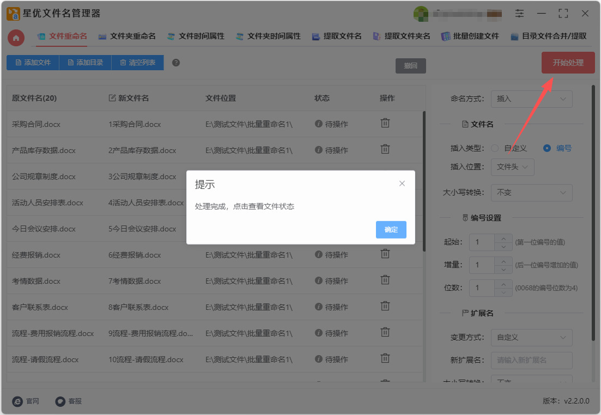The image size is (601, 415).
Task: Increase the 位数 stepper value
Action: tap(503, 284)
